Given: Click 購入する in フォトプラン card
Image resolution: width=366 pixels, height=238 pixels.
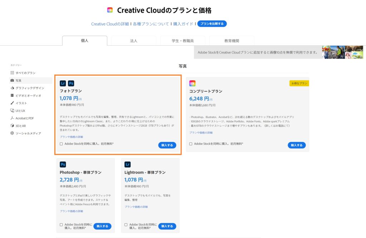Looking at the screenshot, I should [167, 145].
